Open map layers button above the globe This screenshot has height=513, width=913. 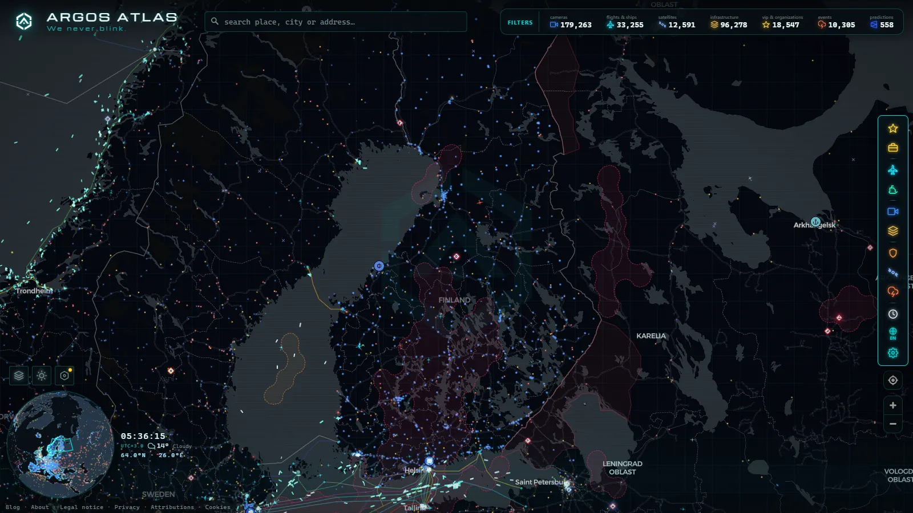point(19,376)
